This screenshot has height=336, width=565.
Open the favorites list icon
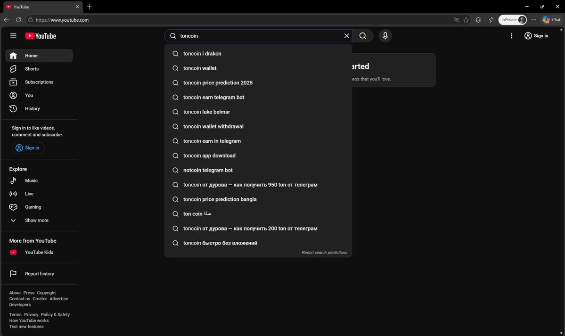click(x=491, y=20)
